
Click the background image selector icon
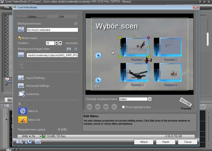coord(21,55)
